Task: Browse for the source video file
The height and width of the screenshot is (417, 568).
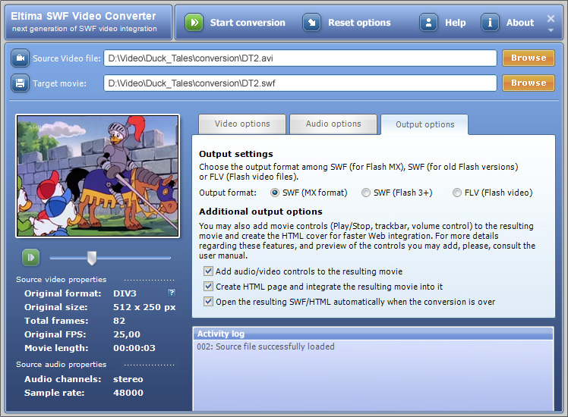Action: (x=529, y=58)
